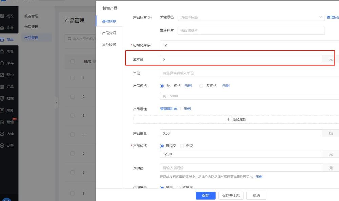Switch to the 其他设置 tab
Image resolution: width=339 pixels, height=201 pixels.
coord(109,45)
